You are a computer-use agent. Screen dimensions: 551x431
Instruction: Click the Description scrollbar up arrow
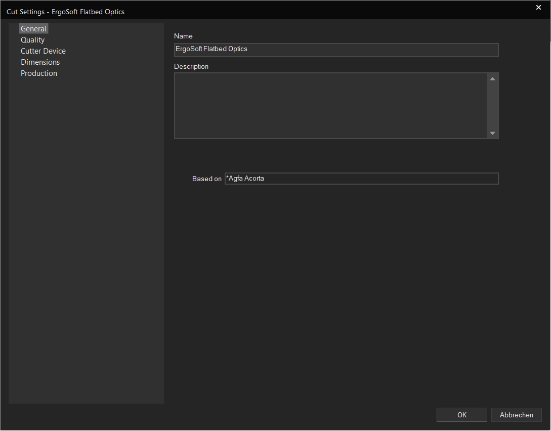click(493, 79)
